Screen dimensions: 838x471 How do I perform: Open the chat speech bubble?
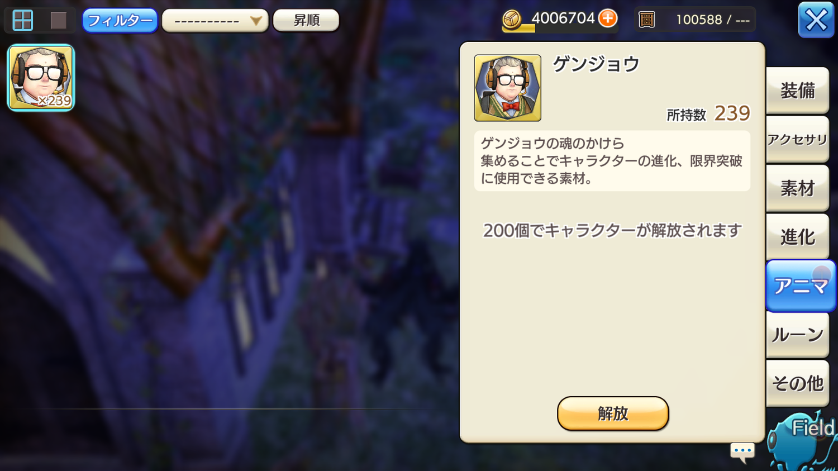[x=742, y=452]
